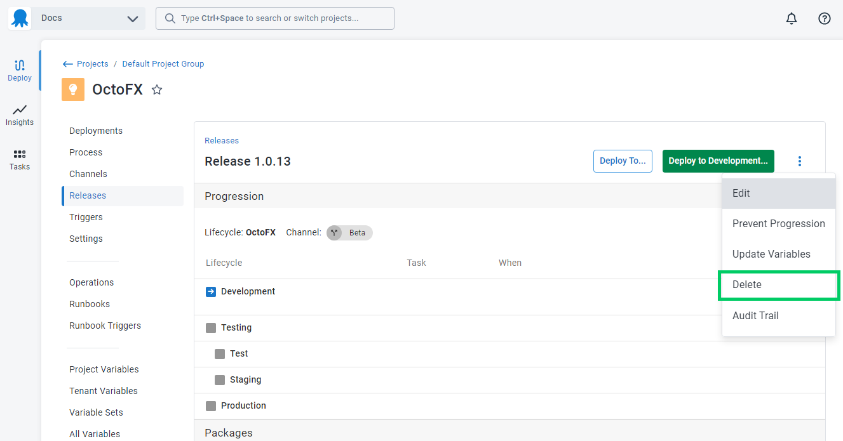Star OctoFX as a favorite project

coord(157,90)
